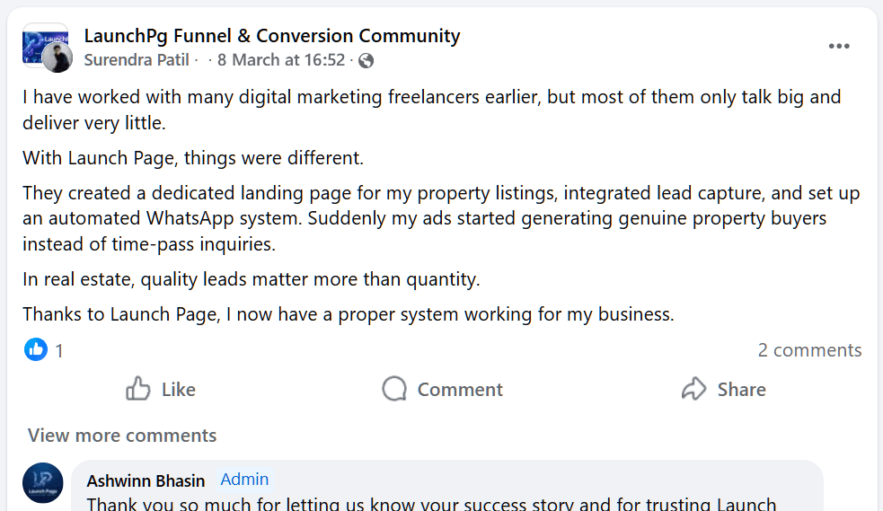883x511 pixels.
Task: Click the blue thumbs-up reaction icon
Action: tap(36, 349)
